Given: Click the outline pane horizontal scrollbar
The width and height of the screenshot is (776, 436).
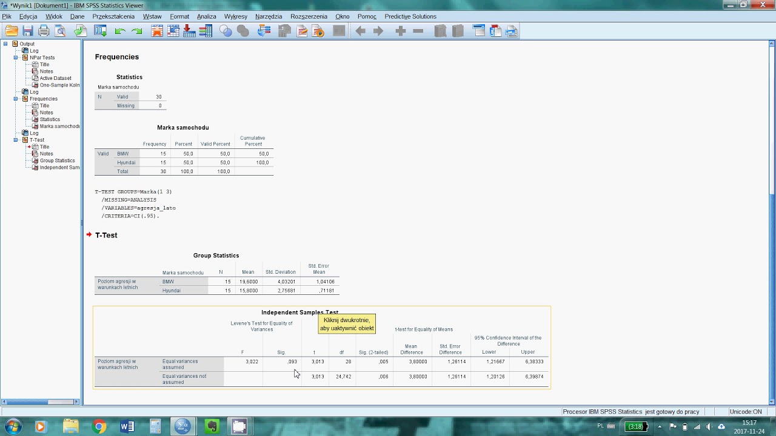Looking at the screenshot, I should click(41, 401).
